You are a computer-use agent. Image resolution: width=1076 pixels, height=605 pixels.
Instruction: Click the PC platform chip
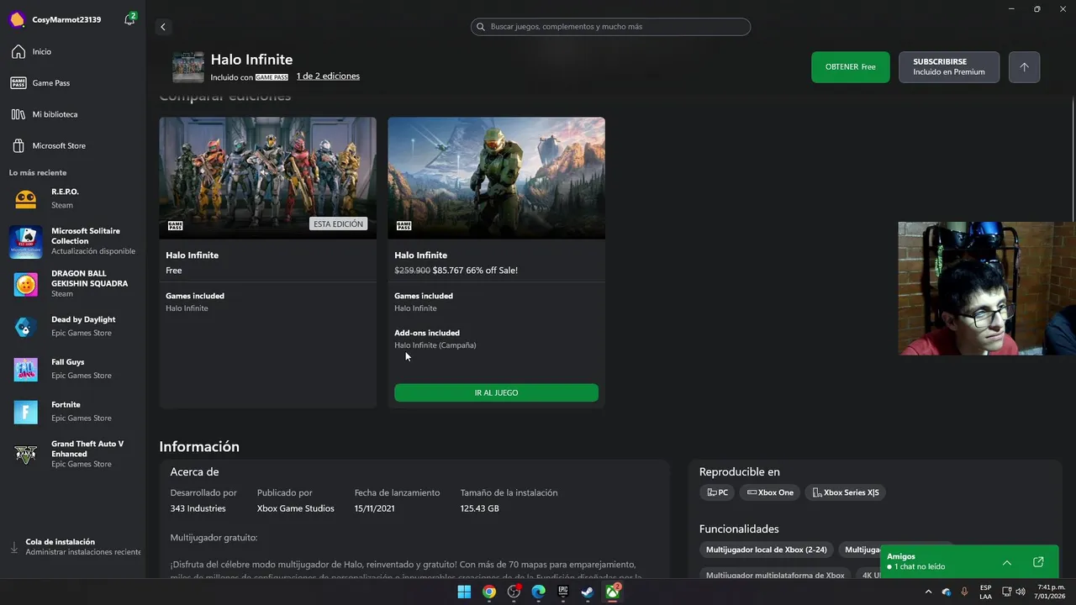pos(717,492)
